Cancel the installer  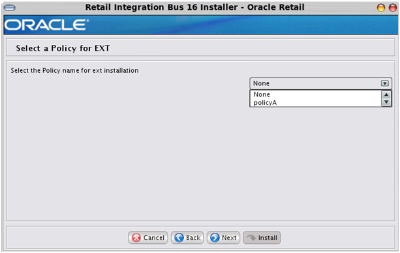coord(148,238)
